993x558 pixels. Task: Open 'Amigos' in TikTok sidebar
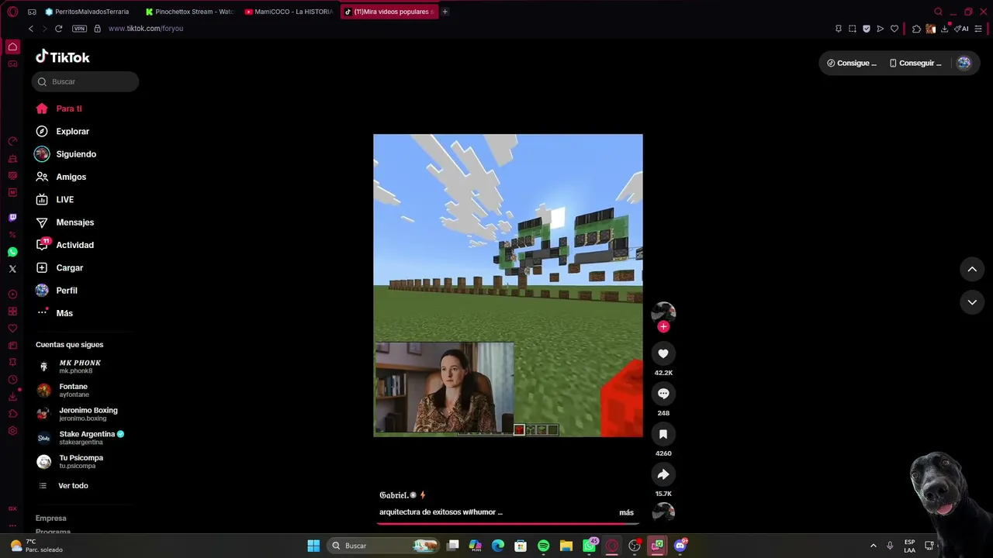point(71,177)
